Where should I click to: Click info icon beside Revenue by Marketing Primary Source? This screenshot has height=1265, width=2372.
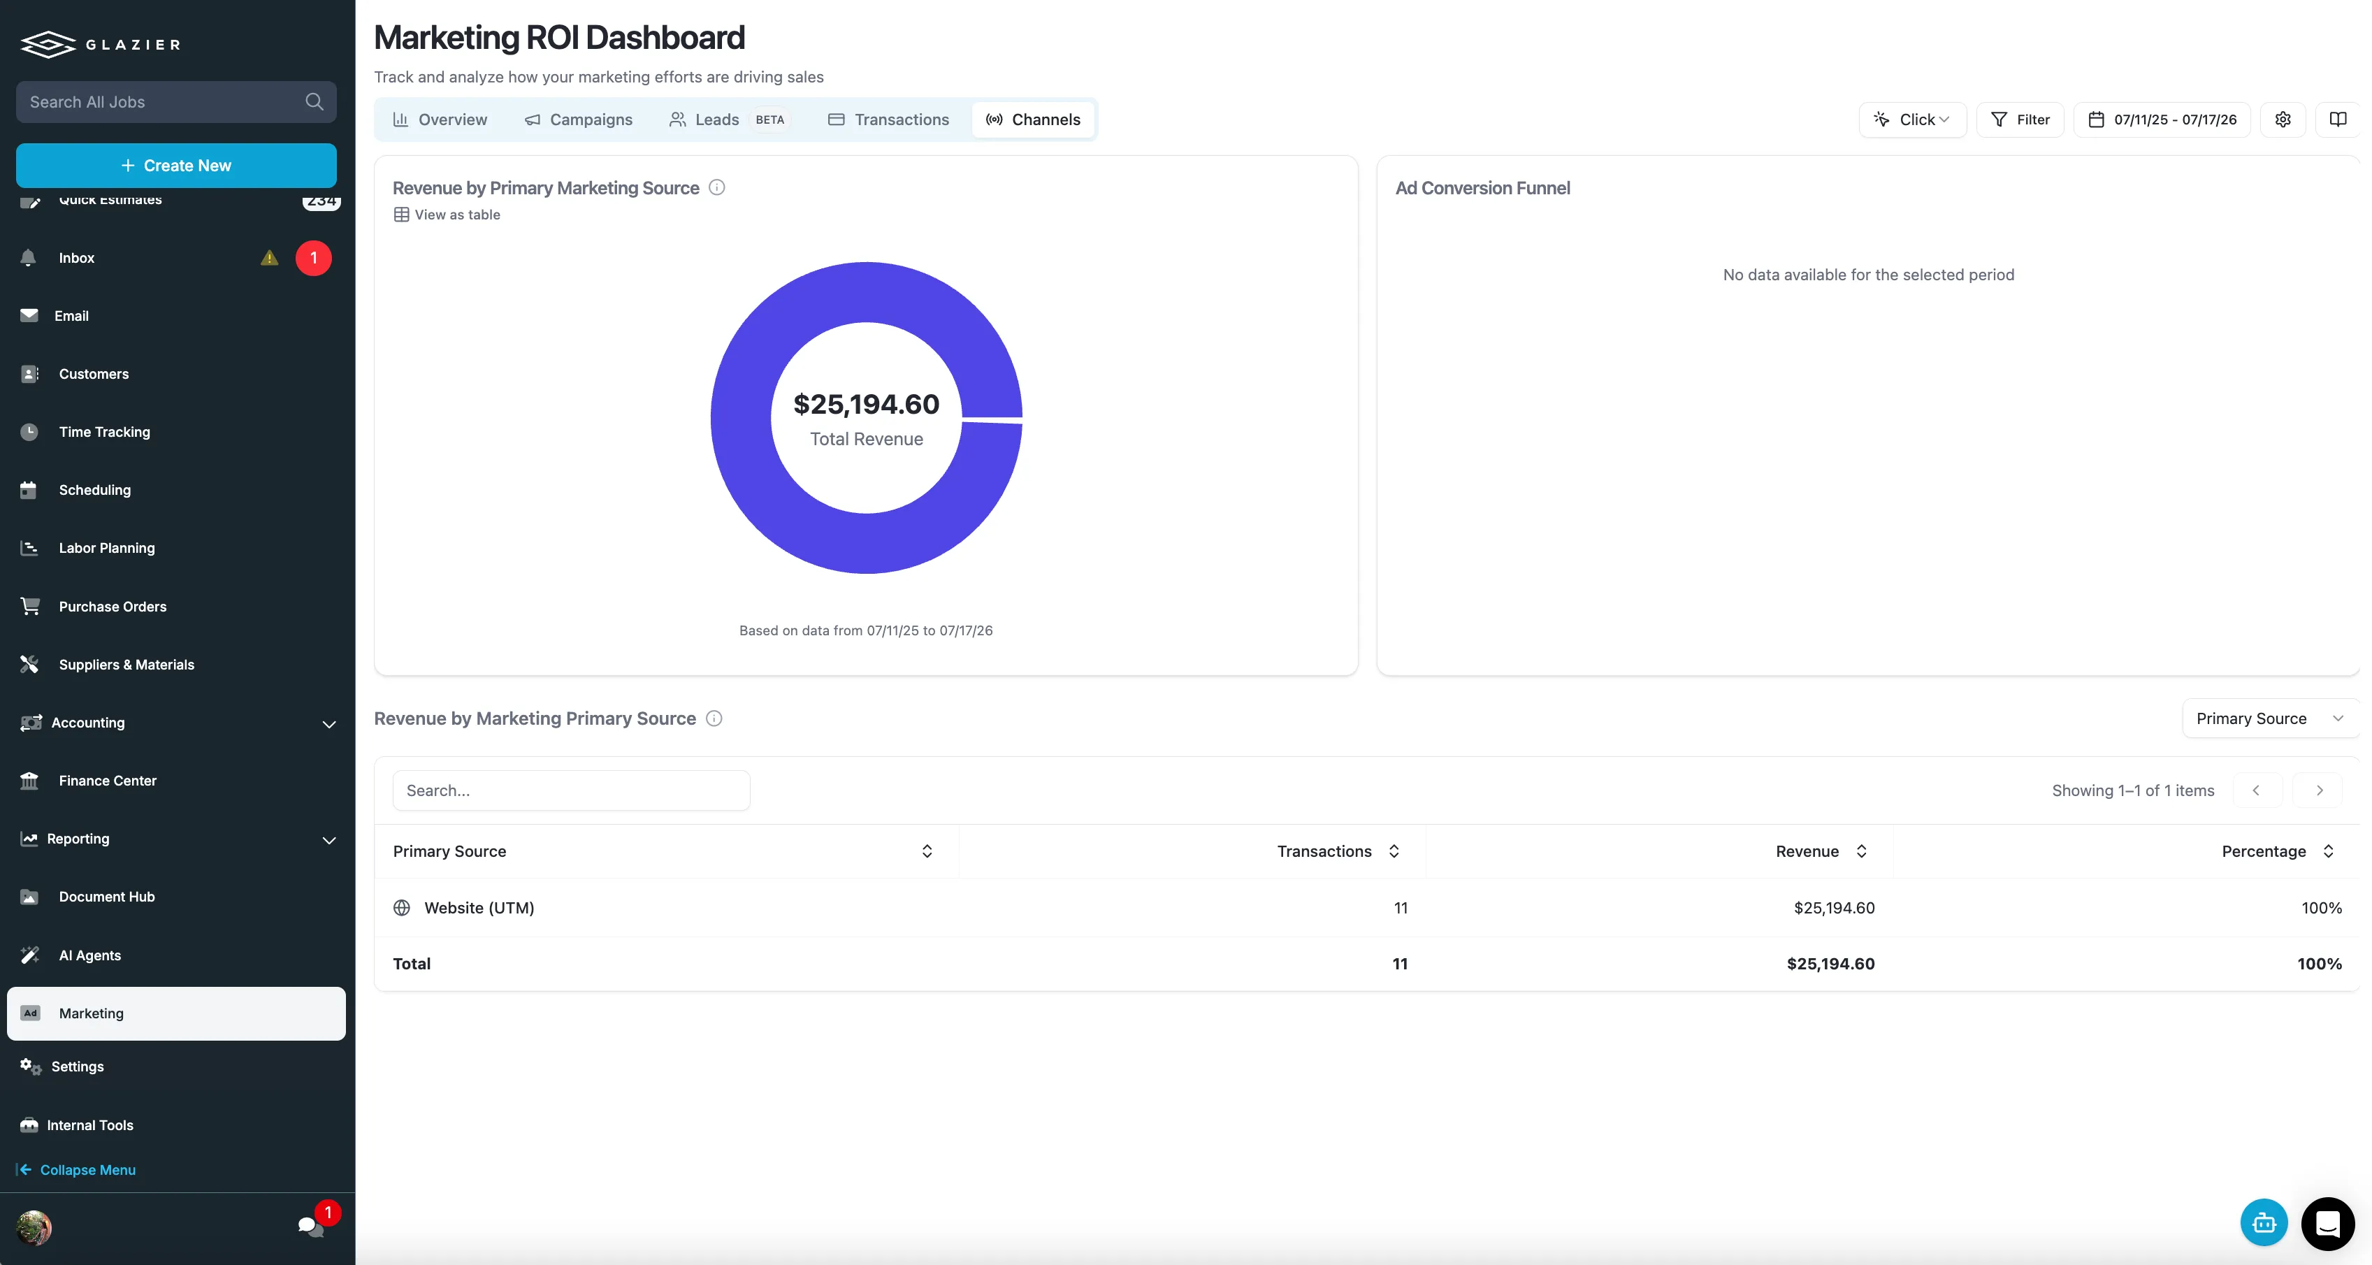tap(714, 718)
